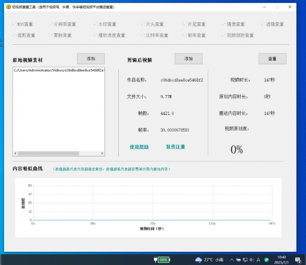306x265 pixels.
Task: Toggle the 比特率查重 checkbox
Action: coord(143,35)
